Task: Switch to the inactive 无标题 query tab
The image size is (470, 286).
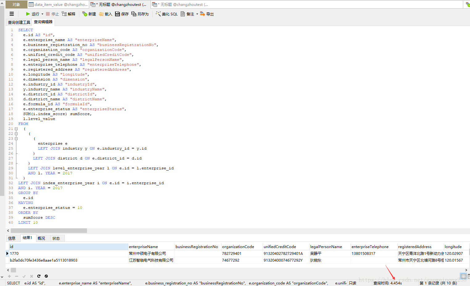Action: pyautogui.click(x=182, y=5)
